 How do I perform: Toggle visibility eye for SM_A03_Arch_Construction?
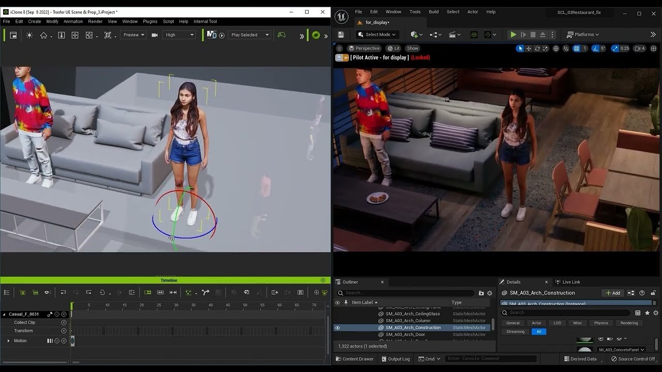pyautogui.click(x=338, y=328)
